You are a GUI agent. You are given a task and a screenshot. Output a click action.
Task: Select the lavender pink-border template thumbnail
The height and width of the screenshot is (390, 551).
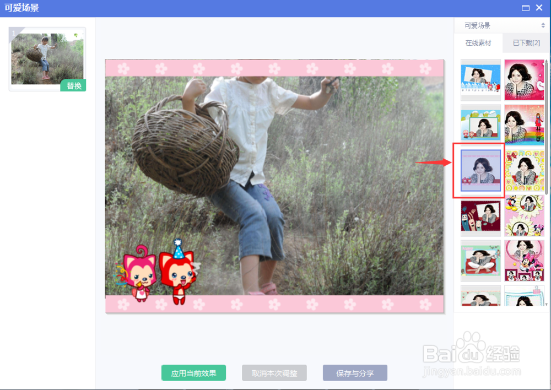(480, 170)
